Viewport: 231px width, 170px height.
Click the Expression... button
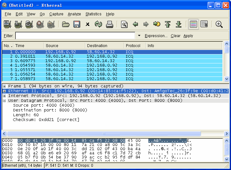156,36
